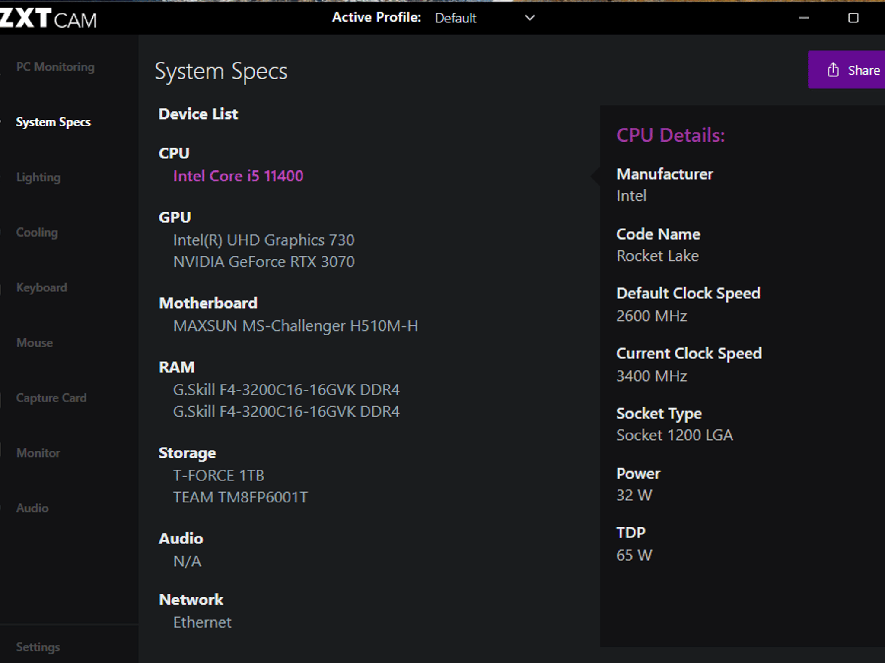Click the 2600 MHz default clock value
Viewport: 885px width, 663px height.
click(x=651, y=316)
